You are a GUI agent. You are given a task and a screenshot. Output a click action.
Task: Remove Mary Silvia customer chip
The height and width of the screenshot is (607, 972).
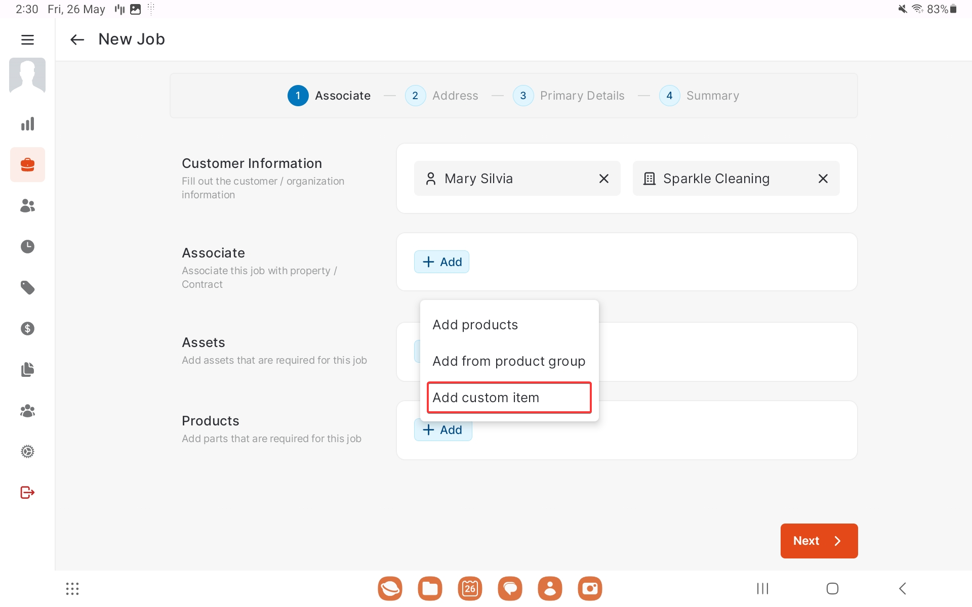pos(603,179)
